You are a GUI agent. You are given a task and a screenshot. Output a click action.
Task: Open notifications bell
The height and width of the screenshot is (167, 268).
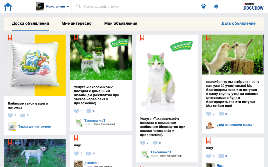pyautogui.click(x=216, y=6)
